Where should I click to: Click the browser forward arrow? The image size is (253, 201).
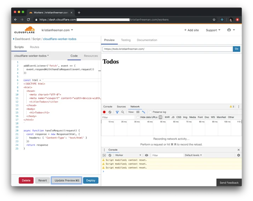point(22,19)
